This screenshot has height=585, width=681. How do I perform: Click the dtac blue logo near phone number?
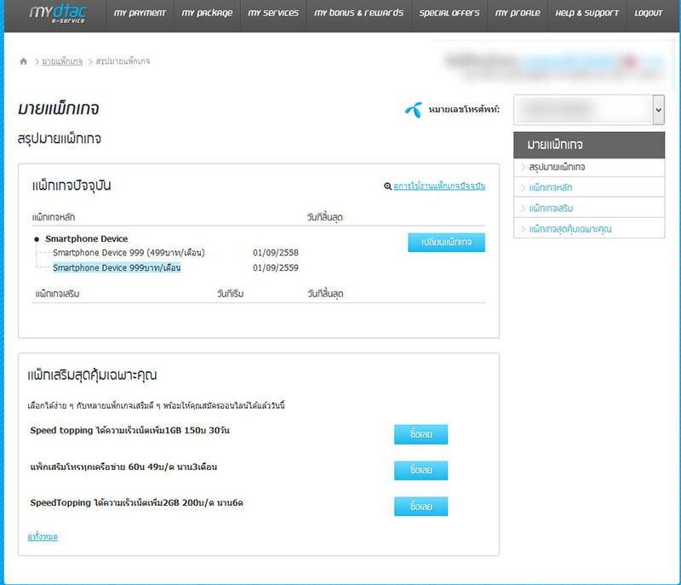click(414, 110)
